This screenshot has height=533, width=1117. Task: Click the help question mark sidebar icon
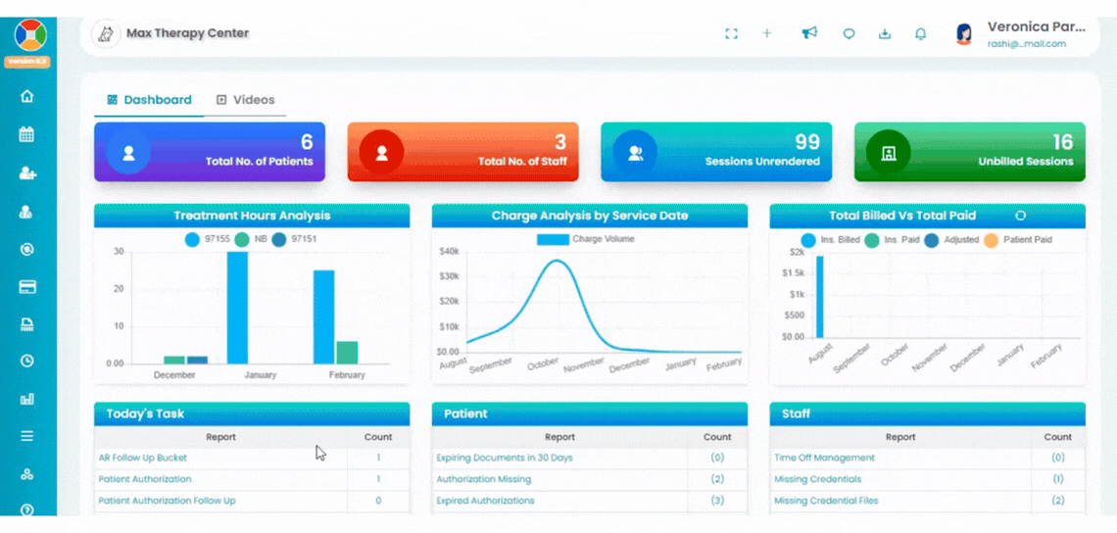tap(27, 510)
